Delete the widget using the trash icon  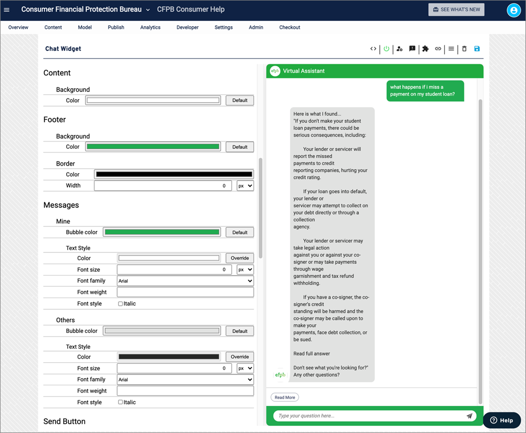point(464,49)
